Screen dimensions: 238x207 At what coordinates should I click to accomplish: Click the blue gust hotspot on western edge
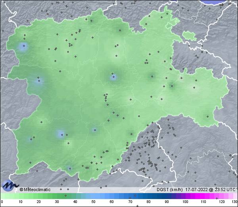coord(38,81)
